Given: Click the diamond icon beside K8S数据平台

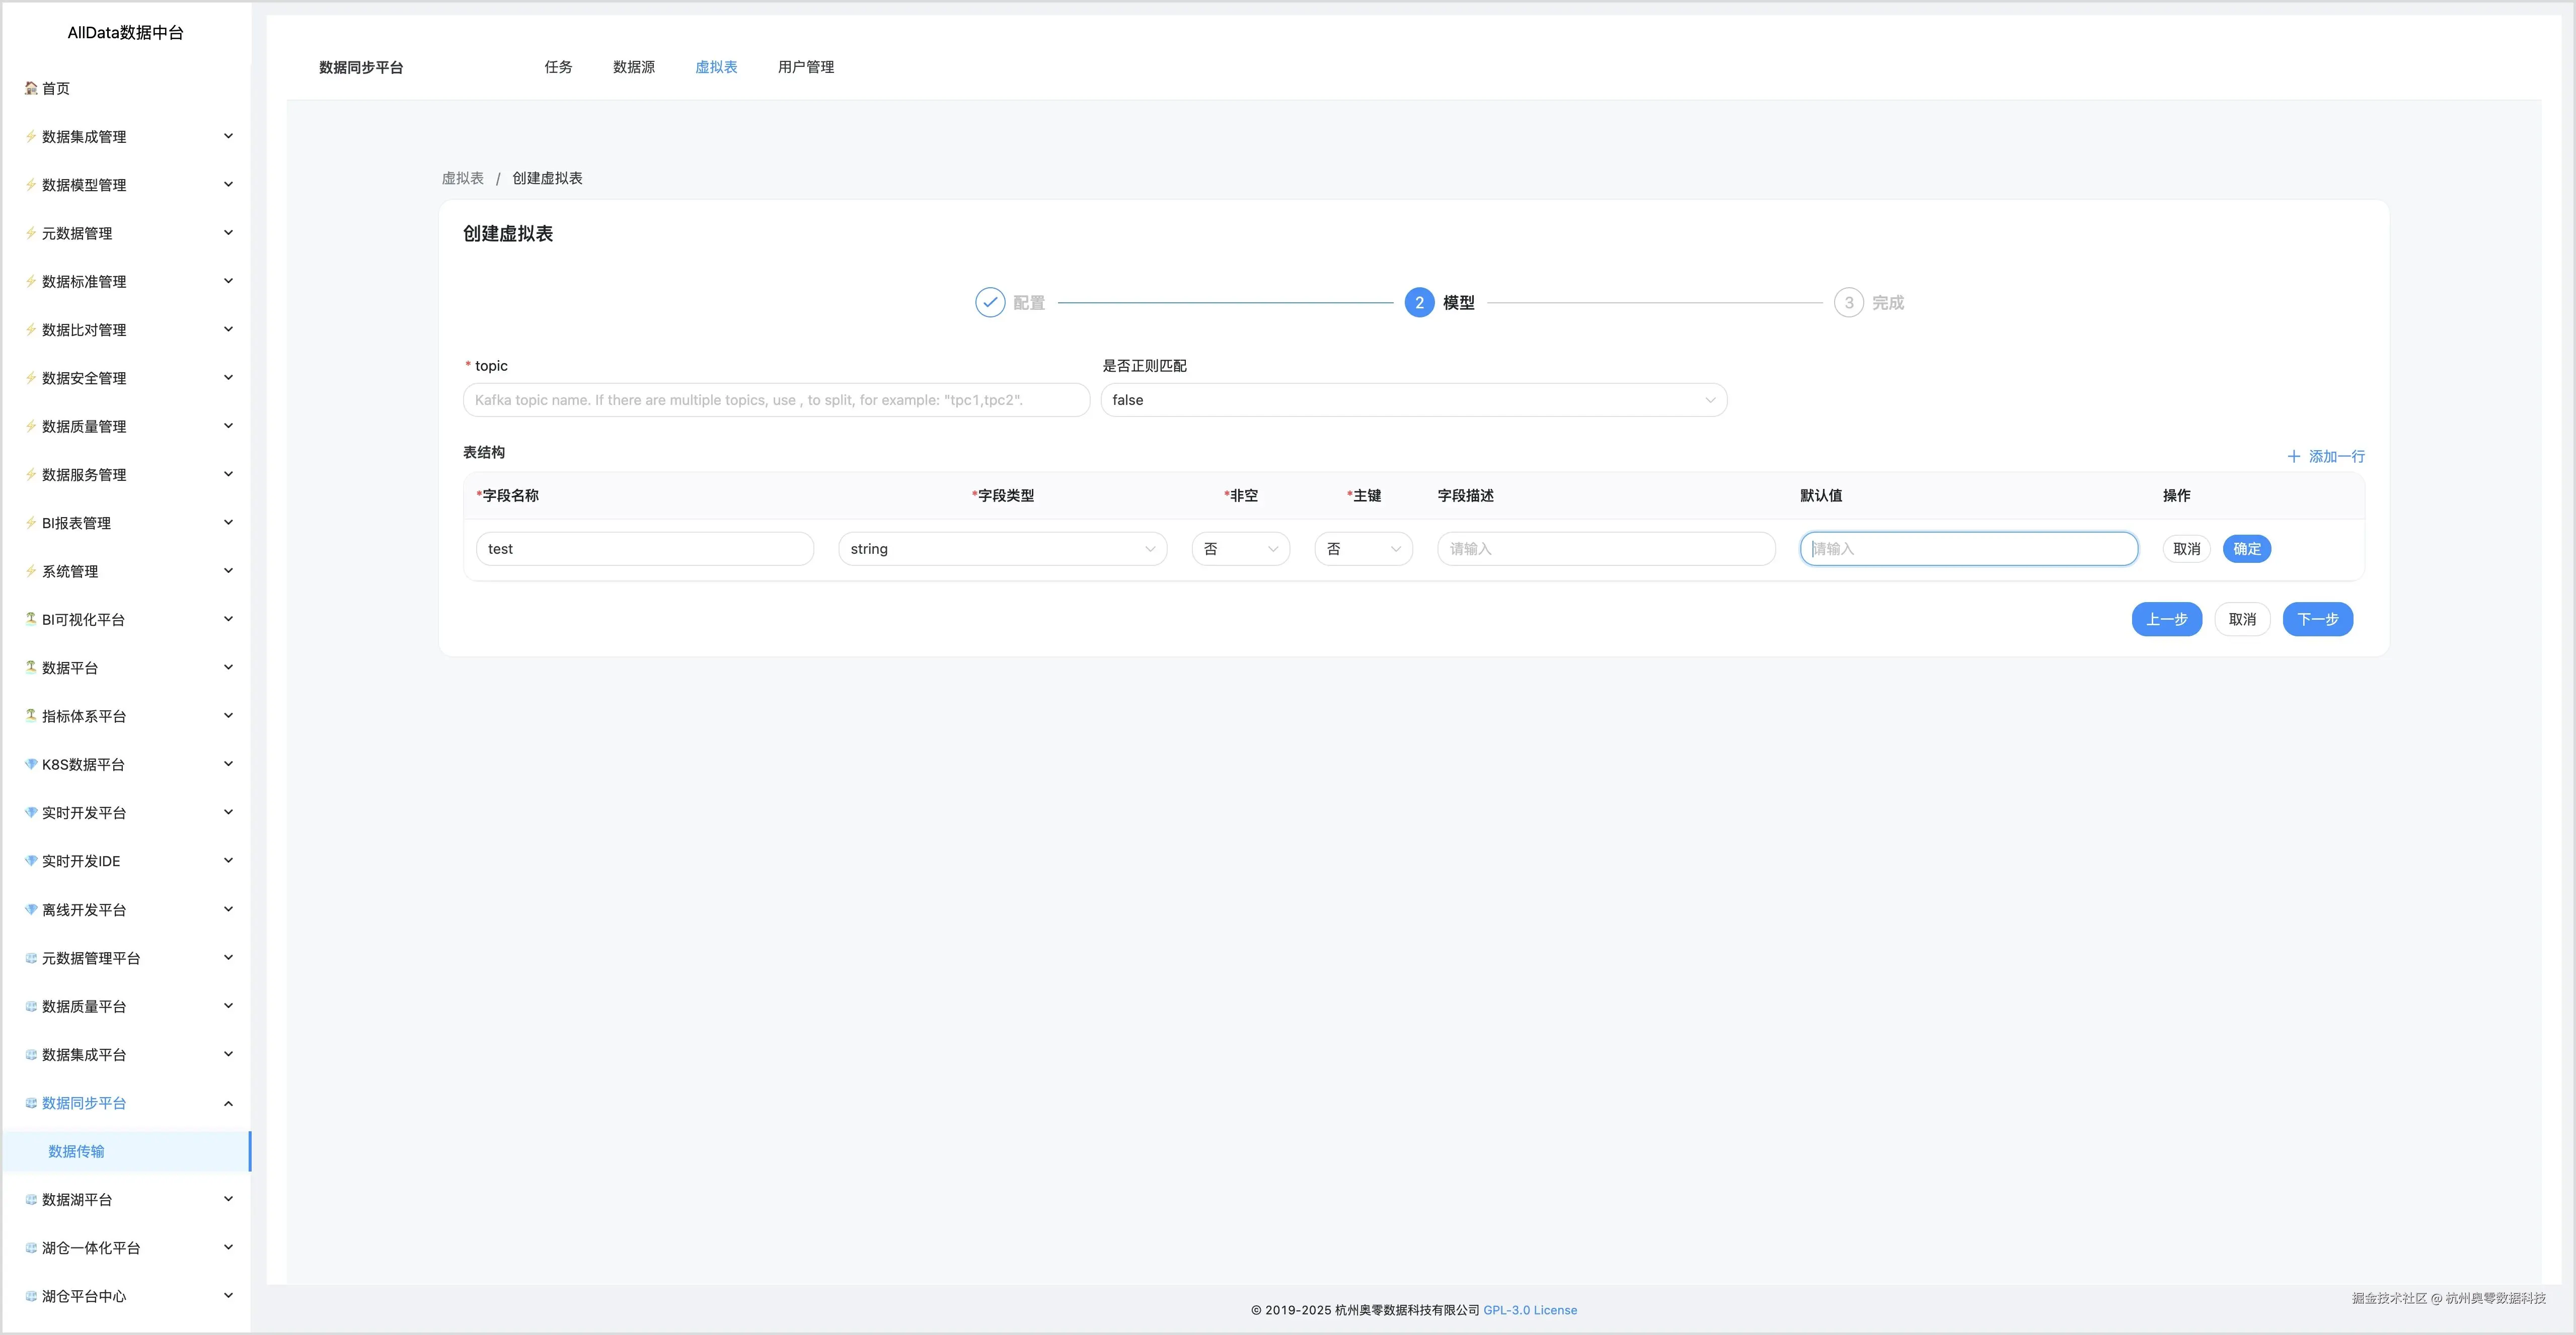Looking at the screenshot, I should [x=31, y=765].
